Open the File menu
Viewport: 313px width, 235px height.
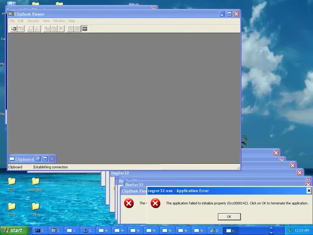click(x=12, y=21)
